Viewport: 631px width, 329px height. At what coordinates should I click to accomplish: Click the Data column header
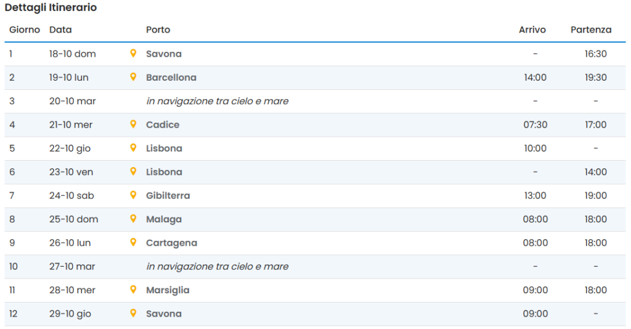[60, 30]
